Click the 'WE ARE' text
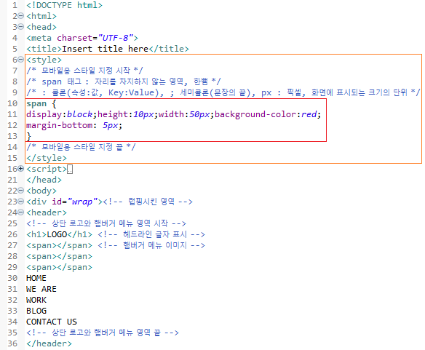The height and width of the screenshot is (350, 425). (x=41, y=289)
